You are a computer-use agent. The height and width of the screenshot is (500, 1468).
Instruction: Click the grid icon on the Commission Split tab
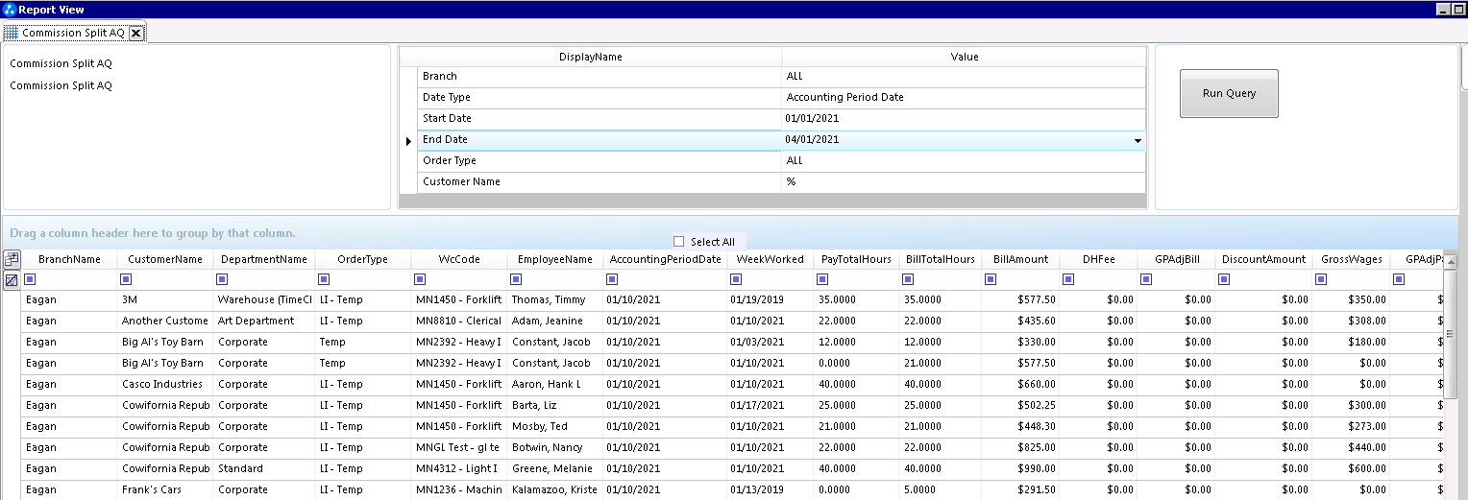12,33
